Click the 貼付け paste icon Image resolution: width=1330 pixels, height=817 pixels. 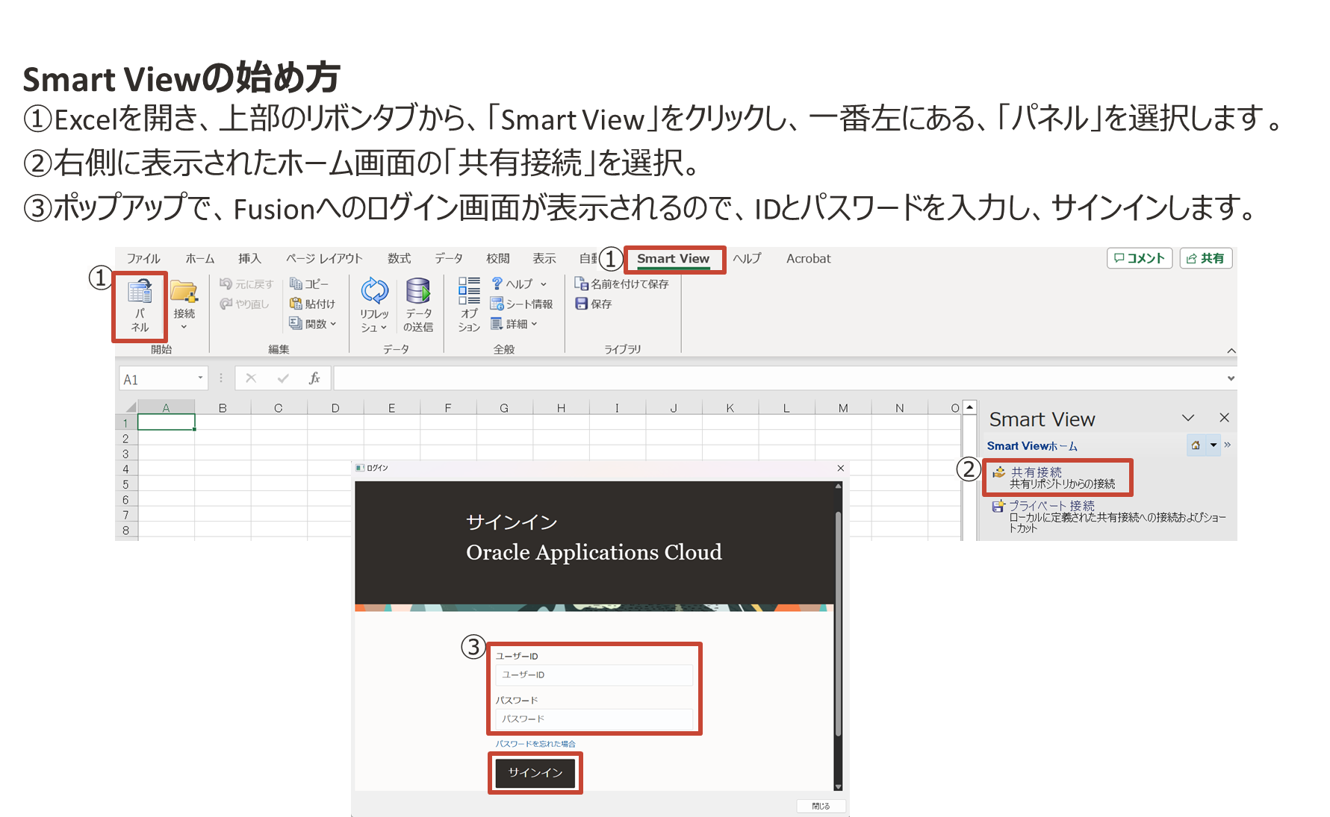click(296, 304)
